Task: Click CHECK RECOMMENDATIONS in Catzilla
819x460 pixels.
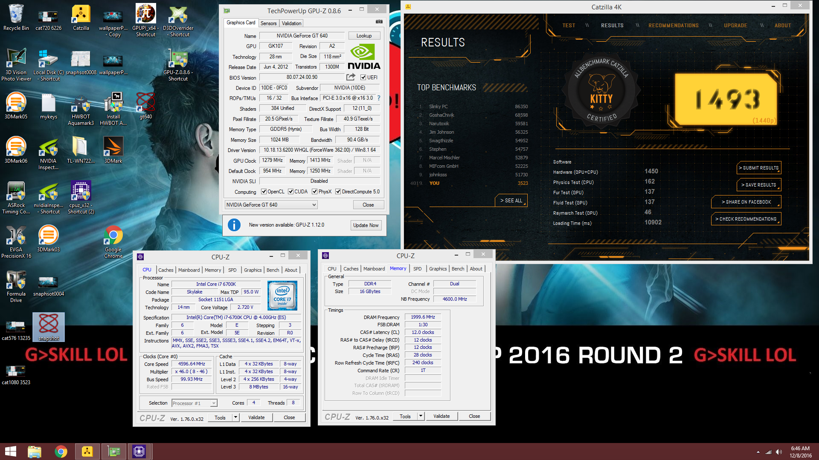Action: [x=746, y=219]
